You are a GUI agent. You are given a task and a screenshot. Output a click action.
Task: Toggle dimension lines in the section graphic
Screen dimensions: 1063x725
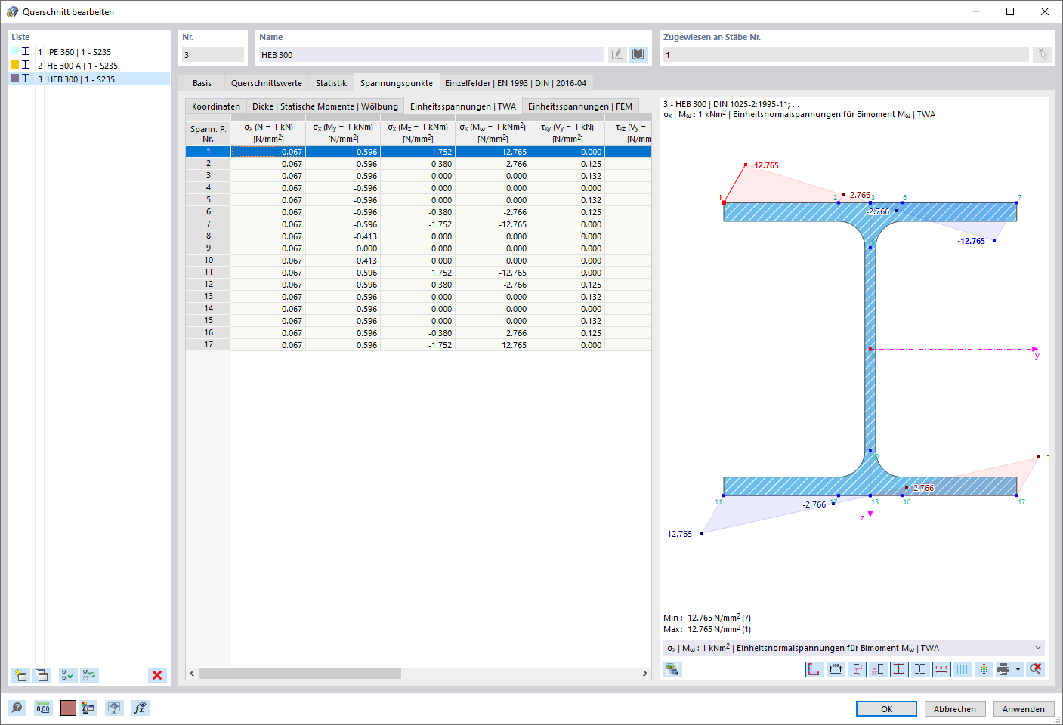pyautogui.click(x=836, y=669)
